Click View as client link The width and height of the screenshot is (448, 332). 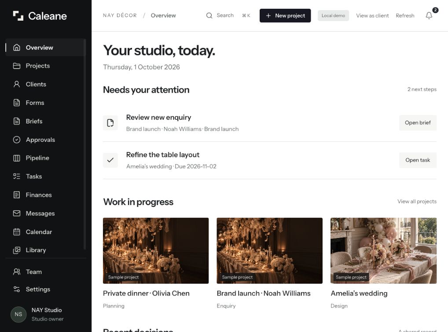click(x=372, y=16)
